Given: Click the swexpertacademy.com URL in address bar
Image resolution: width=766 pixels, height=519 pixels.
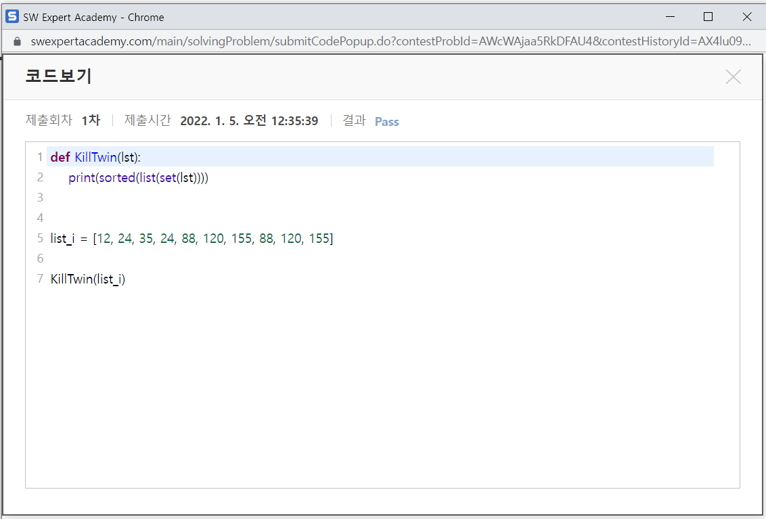Looking at the screenshot, I should (x=391, y=41).
